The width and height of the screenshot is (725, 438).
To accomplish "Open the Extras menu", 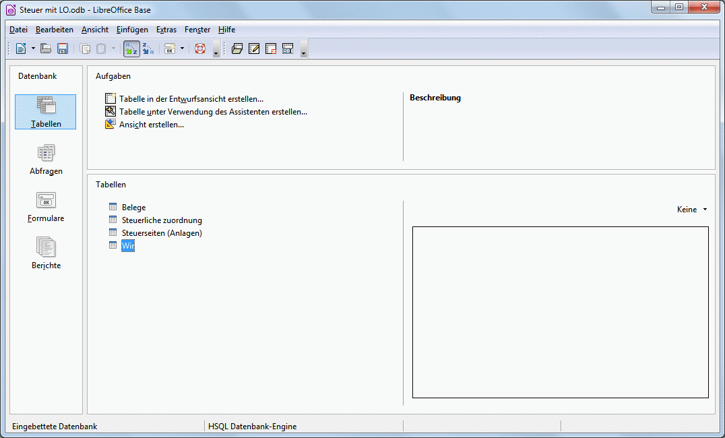I will 166,30.
